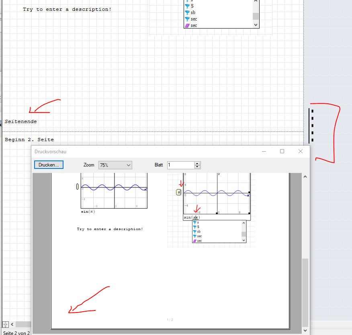Select purple 'sec' entry in worksheet list

point(187,25)
